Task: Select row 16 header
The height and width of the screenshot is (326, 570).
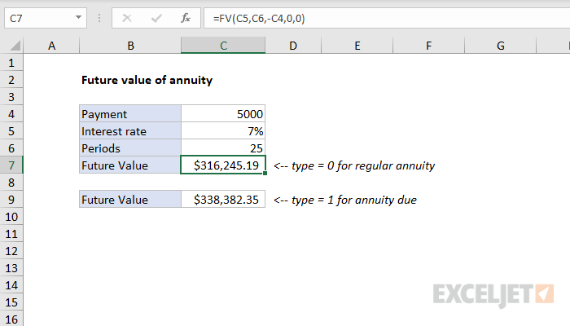Action: click(x=11, y=319)
